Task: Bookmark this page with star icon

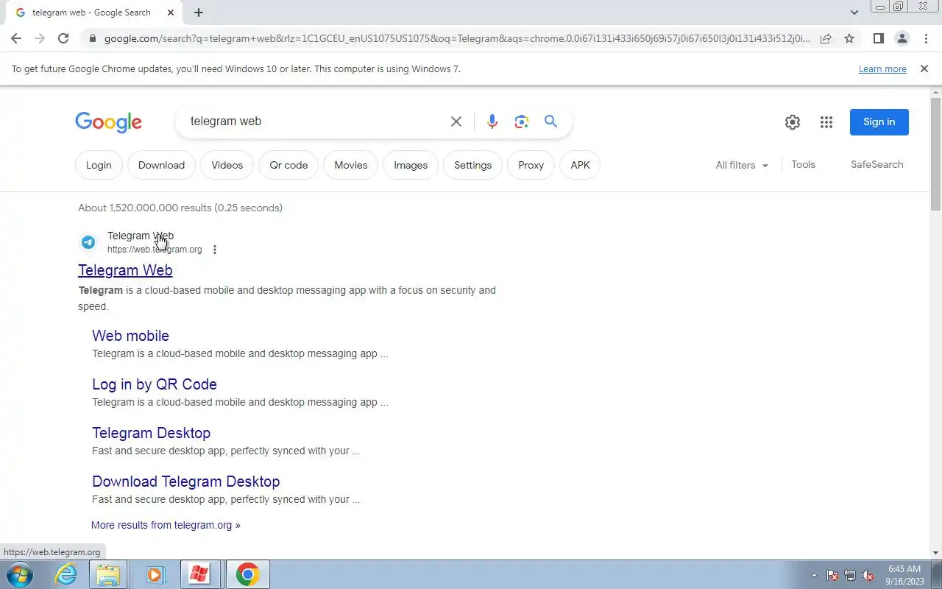Action: point(849,38)
